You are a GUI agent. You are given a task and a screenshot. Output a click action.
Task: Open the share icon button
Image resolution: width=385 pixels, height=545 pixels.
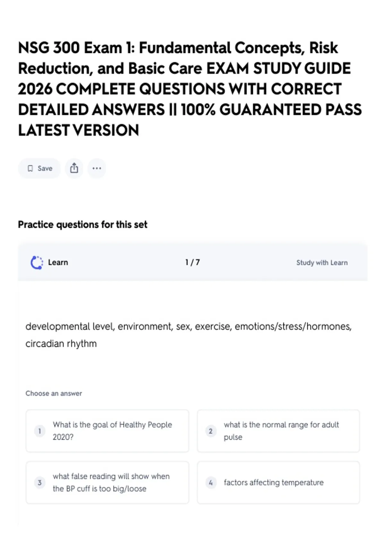coord(74,168)
